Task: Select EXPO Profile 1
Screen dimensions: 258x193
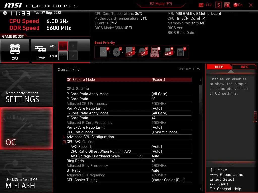Action: [x=63, y=56]
